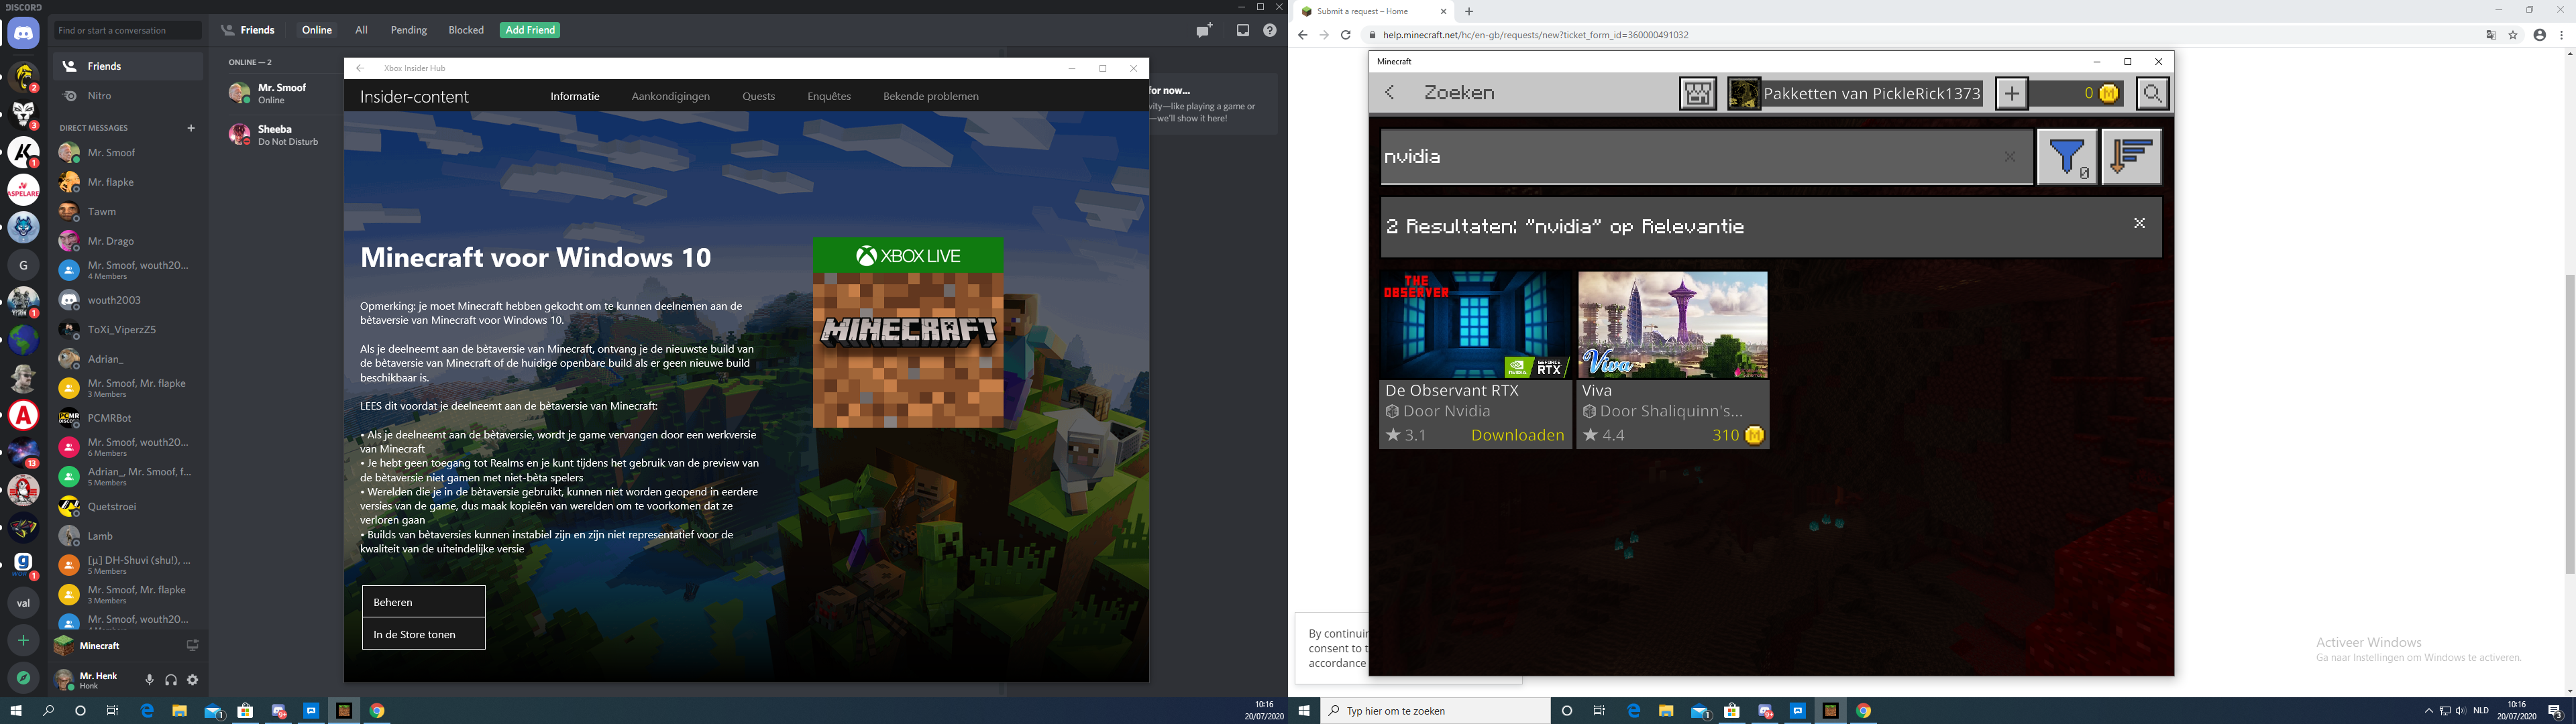Open the Discord Home button
The width and height of the screenshot is (2576, 724).
coord(23,34)
